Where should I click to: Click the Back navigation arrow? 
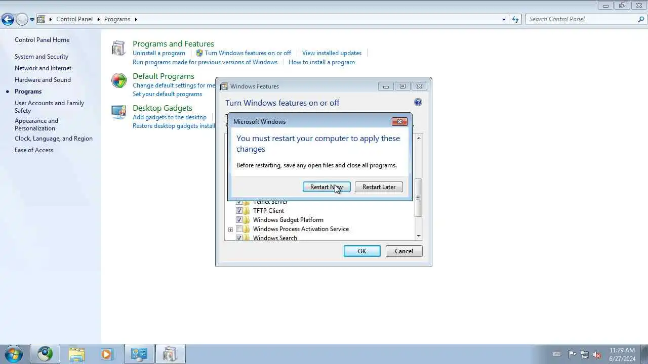[8, 20]
